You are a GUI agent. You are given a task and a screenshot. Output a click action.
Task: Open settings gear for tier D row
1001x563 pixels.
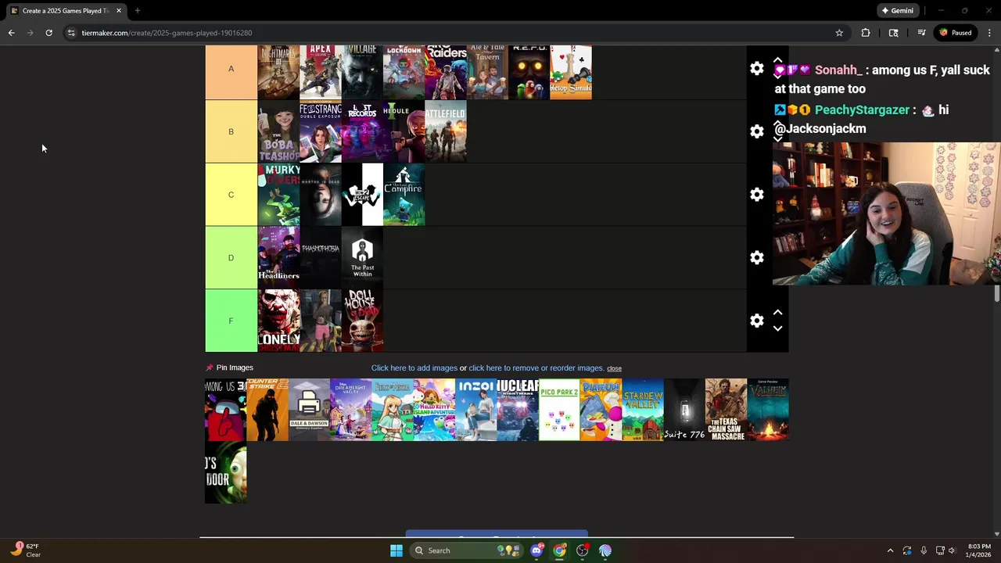pos(756,257)
